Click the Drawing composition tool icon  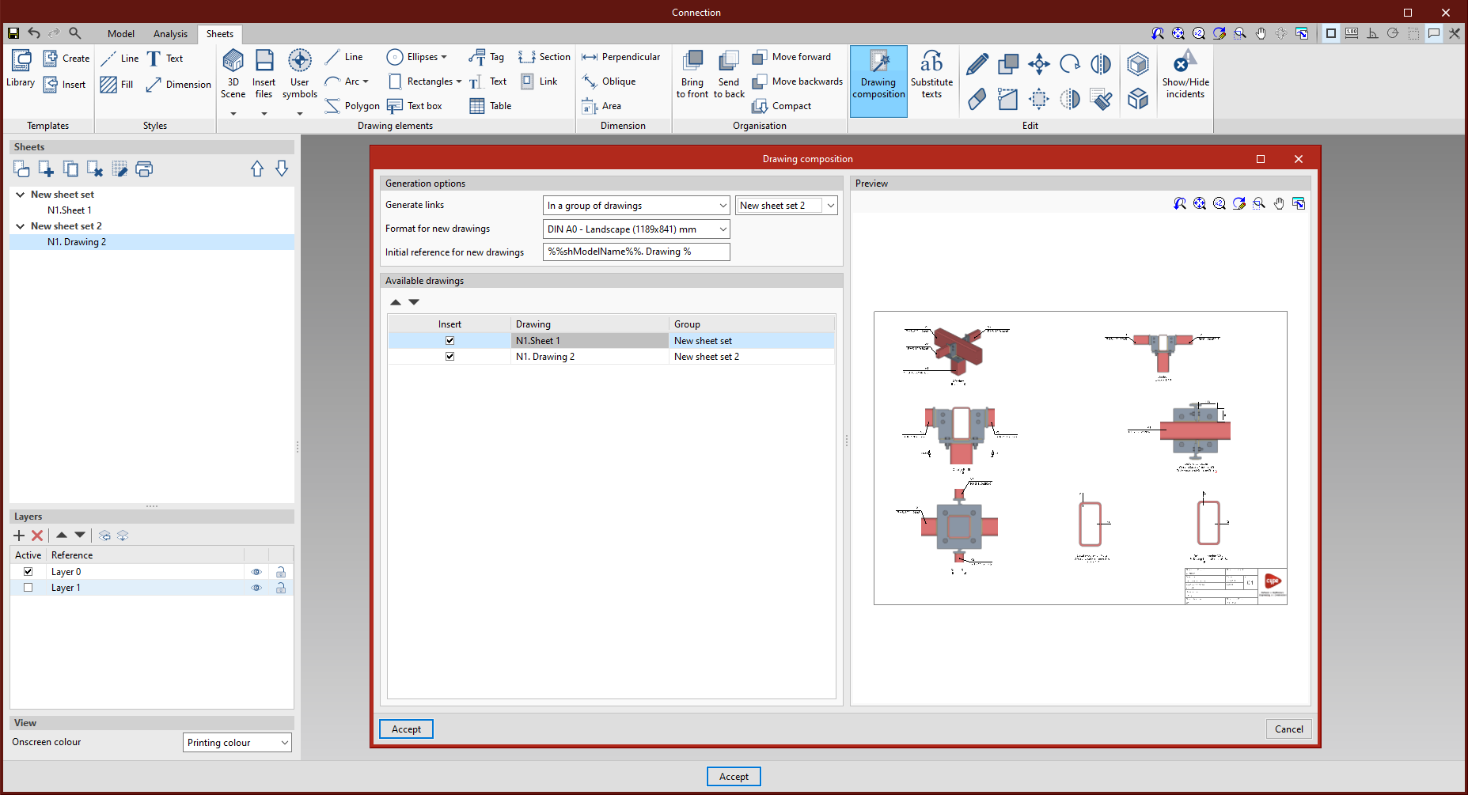click(x=878, y=63)
